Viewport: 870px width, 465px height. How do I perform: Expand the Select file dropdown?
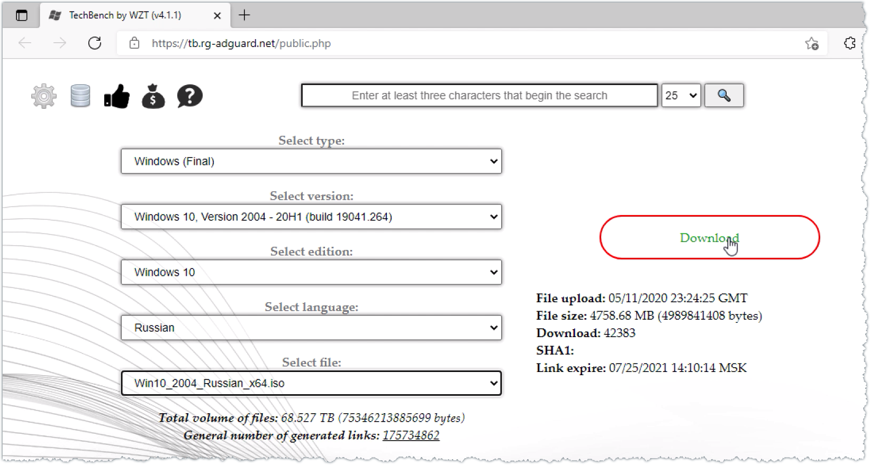[x=311, y=383]
